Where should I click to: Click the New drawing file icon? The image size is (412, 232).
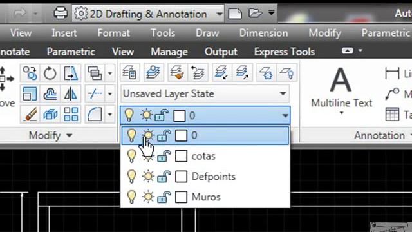pos(234,14)
